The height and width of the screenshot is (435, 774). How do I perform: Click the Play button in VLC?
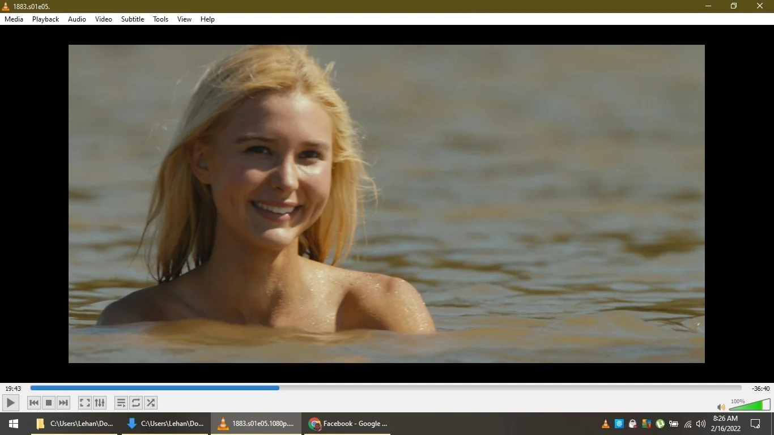11,403
